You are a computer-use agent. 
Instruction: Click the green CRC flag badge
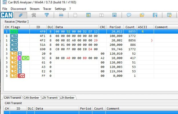25,58
